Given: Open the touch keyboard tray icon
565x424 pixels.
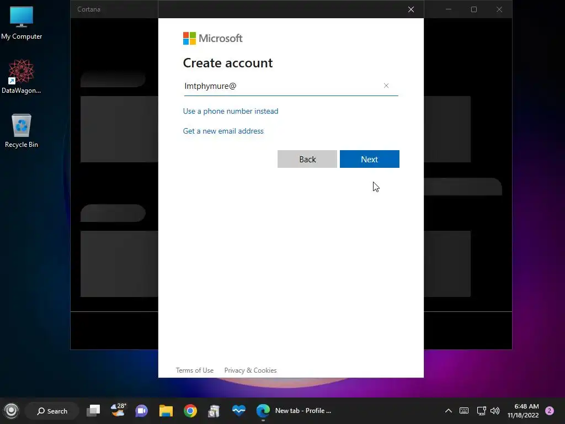Looking at the screenshot, I should pyautogui.click(x=464, y=411).
